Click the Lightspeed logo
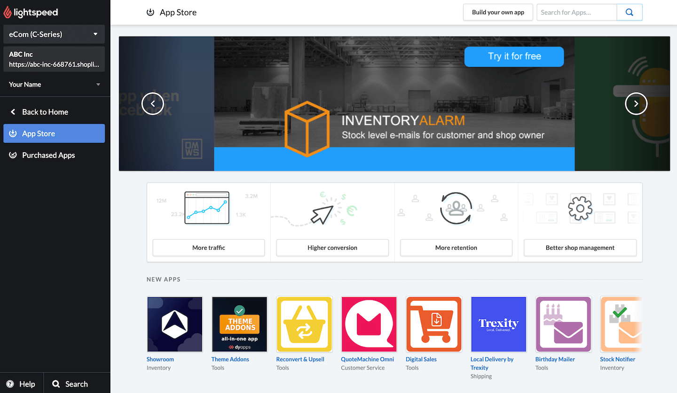 pos(31,12)
